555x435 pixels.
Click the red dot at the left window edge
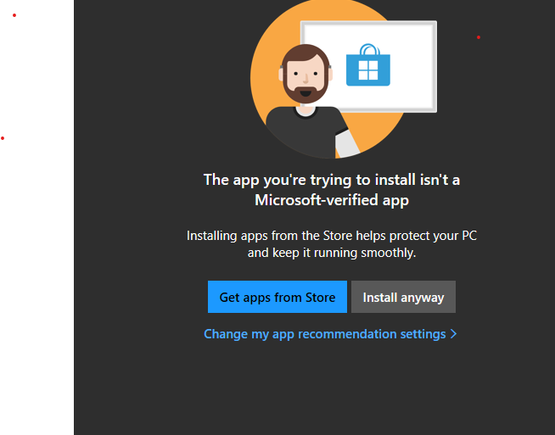click(x=3, y=138)
